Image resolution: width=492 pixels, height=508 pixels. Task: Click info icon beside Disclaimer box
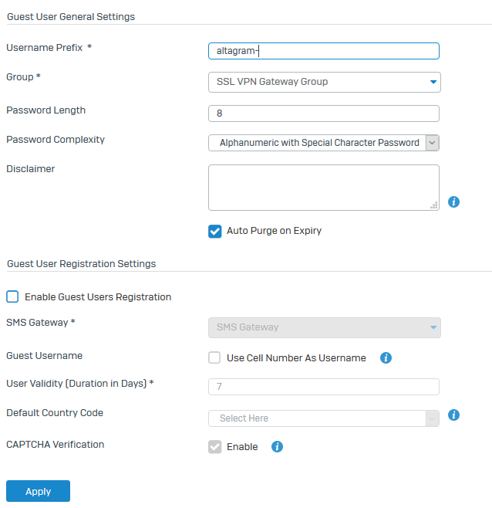click(x=453, y=202)
